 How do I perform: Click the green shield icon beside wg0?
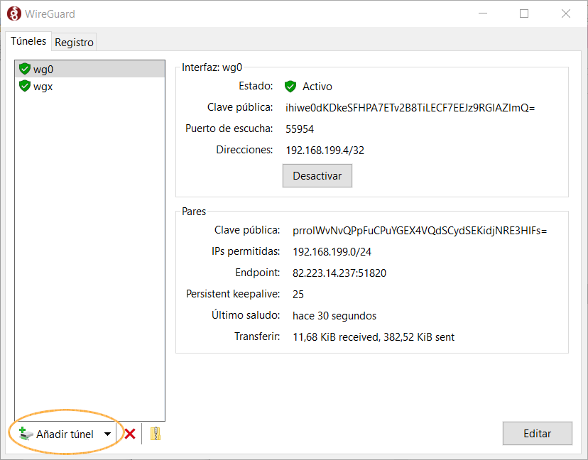(25, 69)
